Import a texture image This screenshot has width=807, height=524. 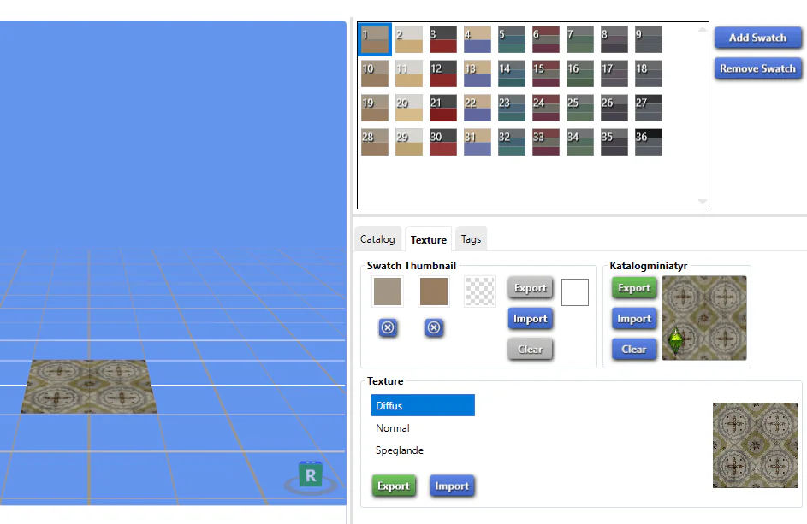click(452, 486)
